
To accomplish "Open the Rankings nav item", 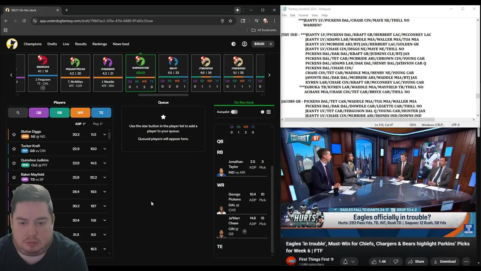I will click(x=100, y=44).
